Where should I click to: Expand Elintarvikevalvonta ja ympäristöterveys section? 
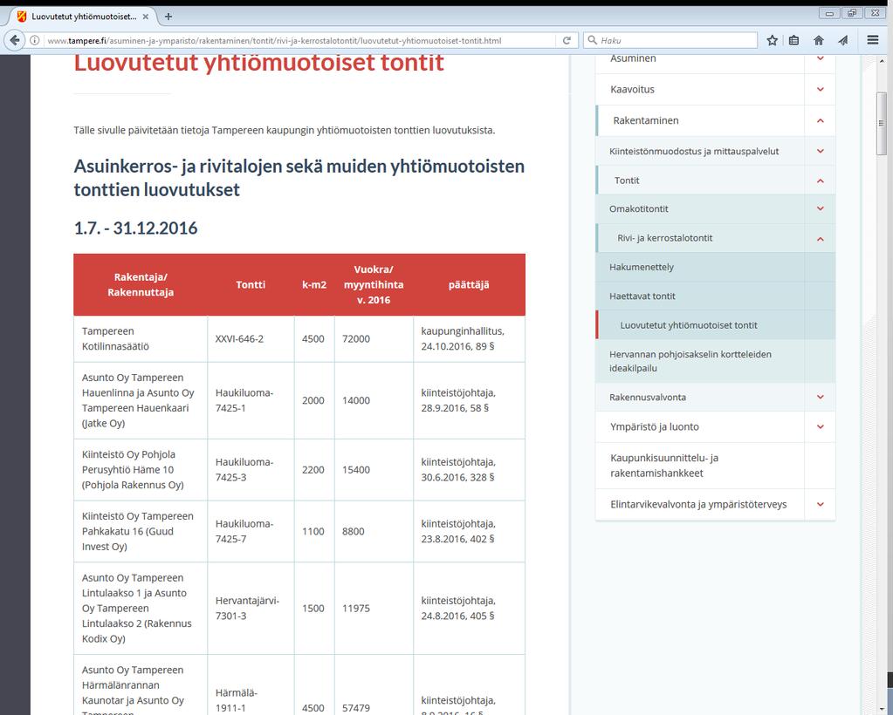point(820,504)
